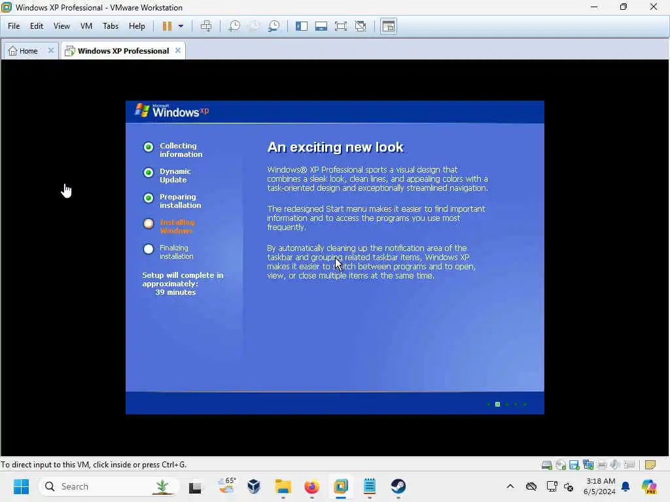Click the hard disk status icon
The image size is (670, 502).
pos(546,465)
